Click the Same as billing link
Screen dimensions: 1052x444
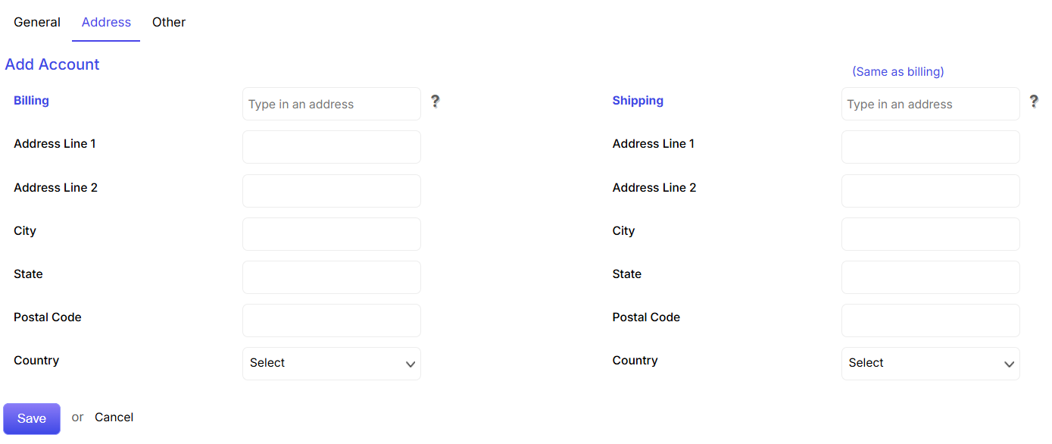tap(898, 72)
